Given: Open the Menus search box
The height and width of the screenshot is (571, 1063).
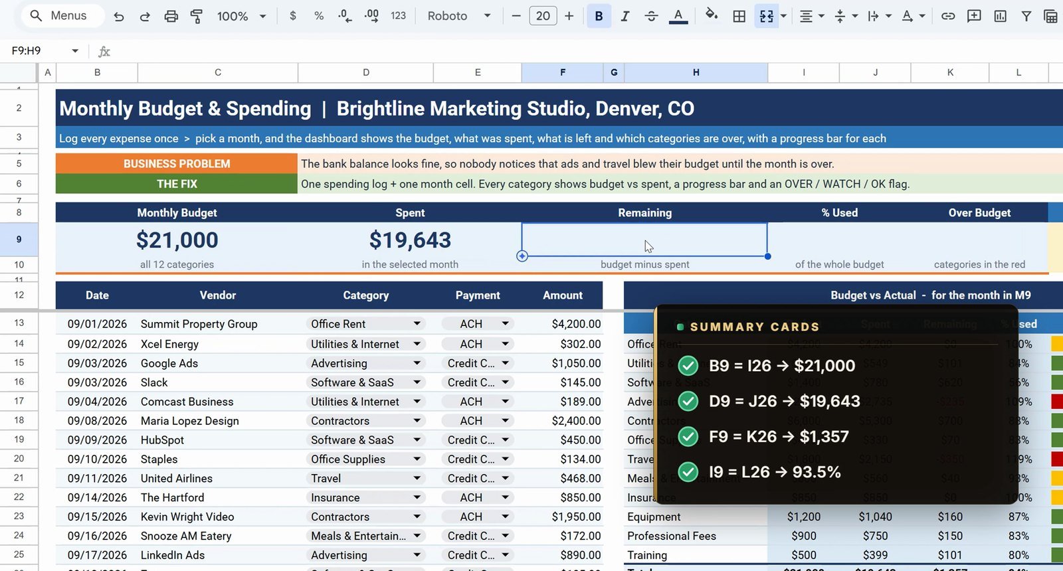Looking at the screenshot, I should click(x=63, y=15).
